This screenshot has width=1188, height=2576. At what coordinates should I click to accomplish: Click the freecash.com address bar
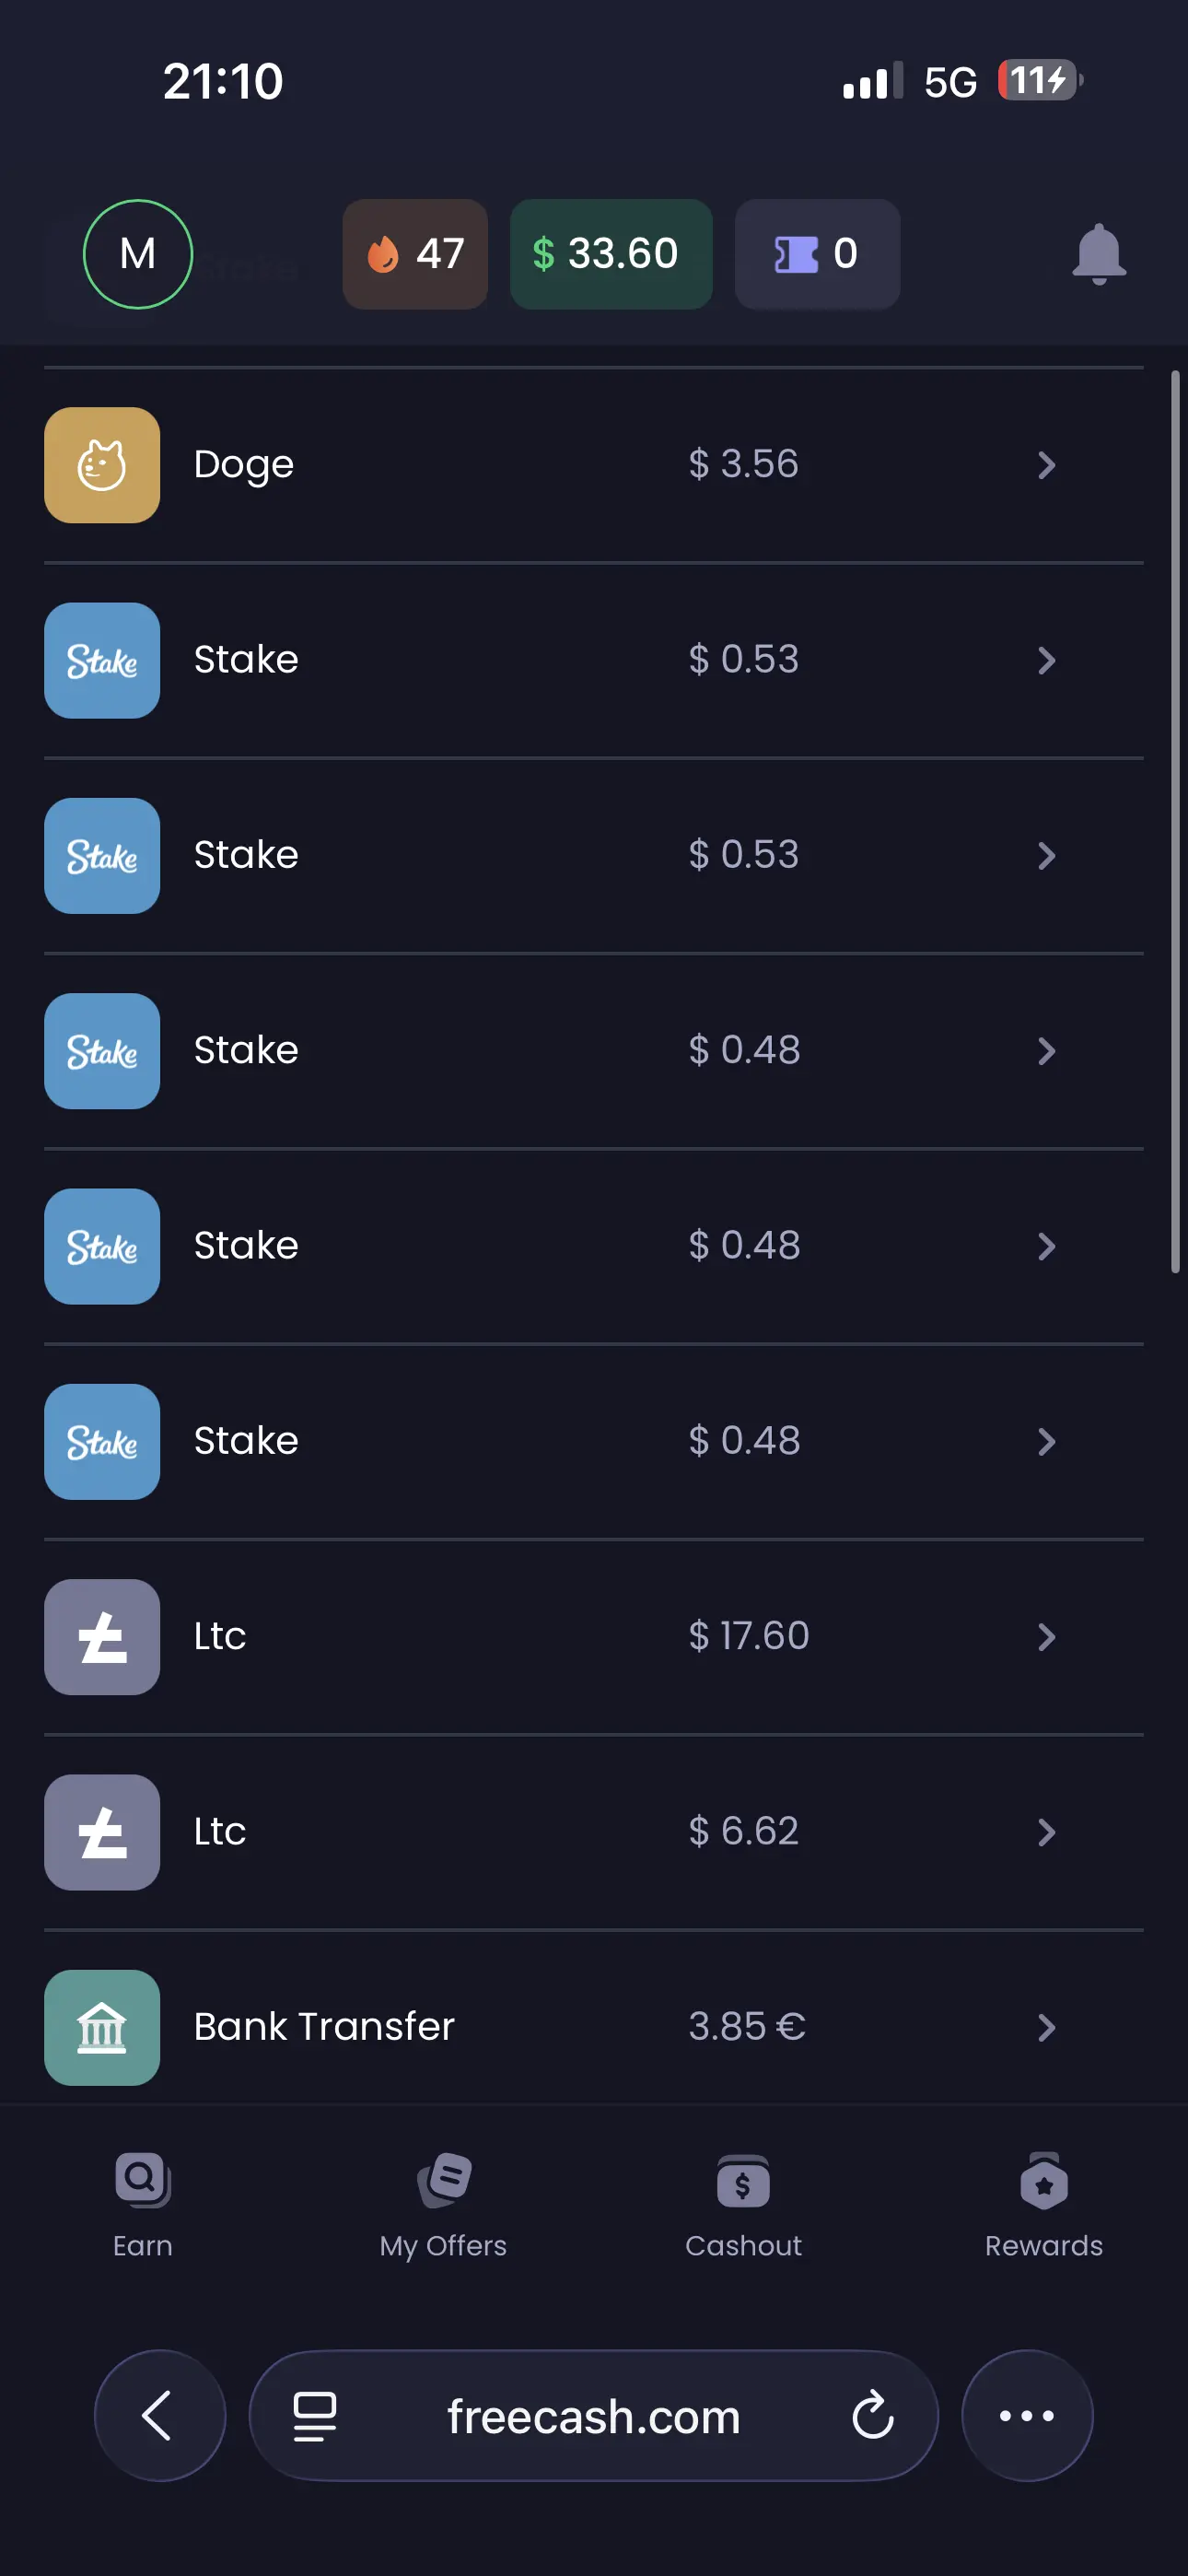click(x=593, y=2415)
